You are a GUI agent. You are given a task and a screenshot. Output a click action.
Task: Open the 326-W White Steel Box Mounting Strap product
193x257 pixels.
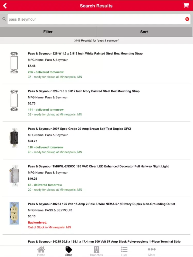(85, 53)
